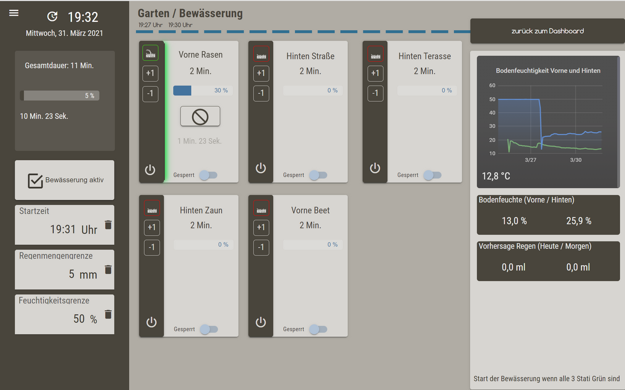
Task: Click the Hinten Zaun zone title
Action: click(x=201, y=211)
